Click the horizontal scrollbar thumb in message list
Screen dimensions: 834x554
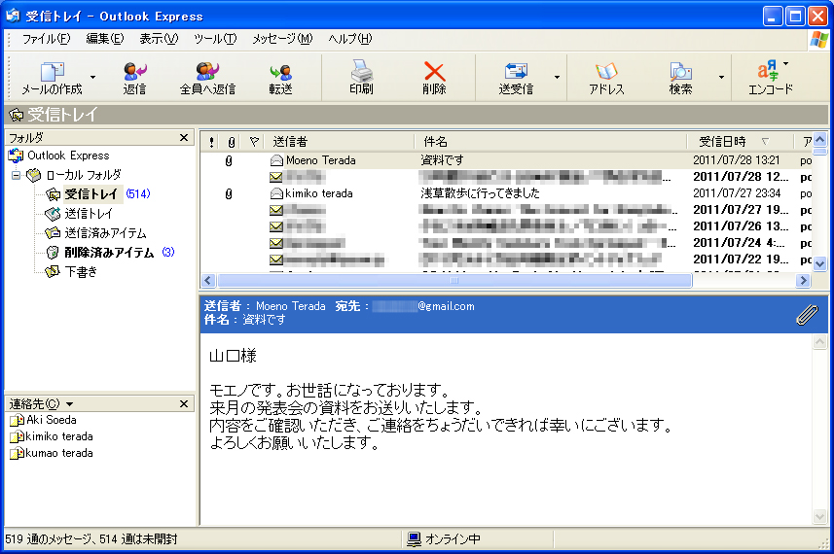point(454,281)
